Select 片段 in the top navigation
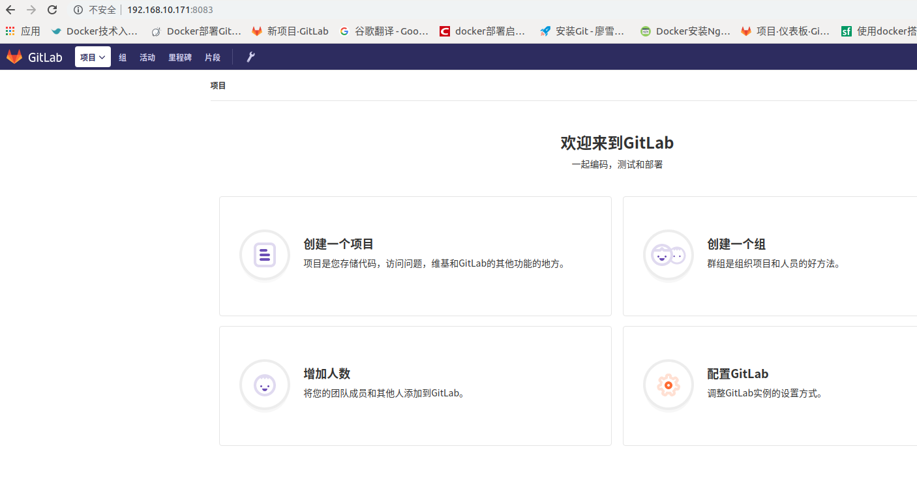917x487 pixels. pos(213,57)
